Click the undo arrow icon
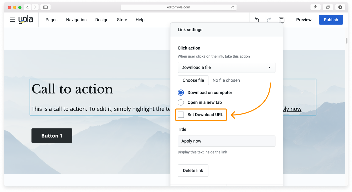The height and width of the screenshot is (192, 352). [257, 20]
